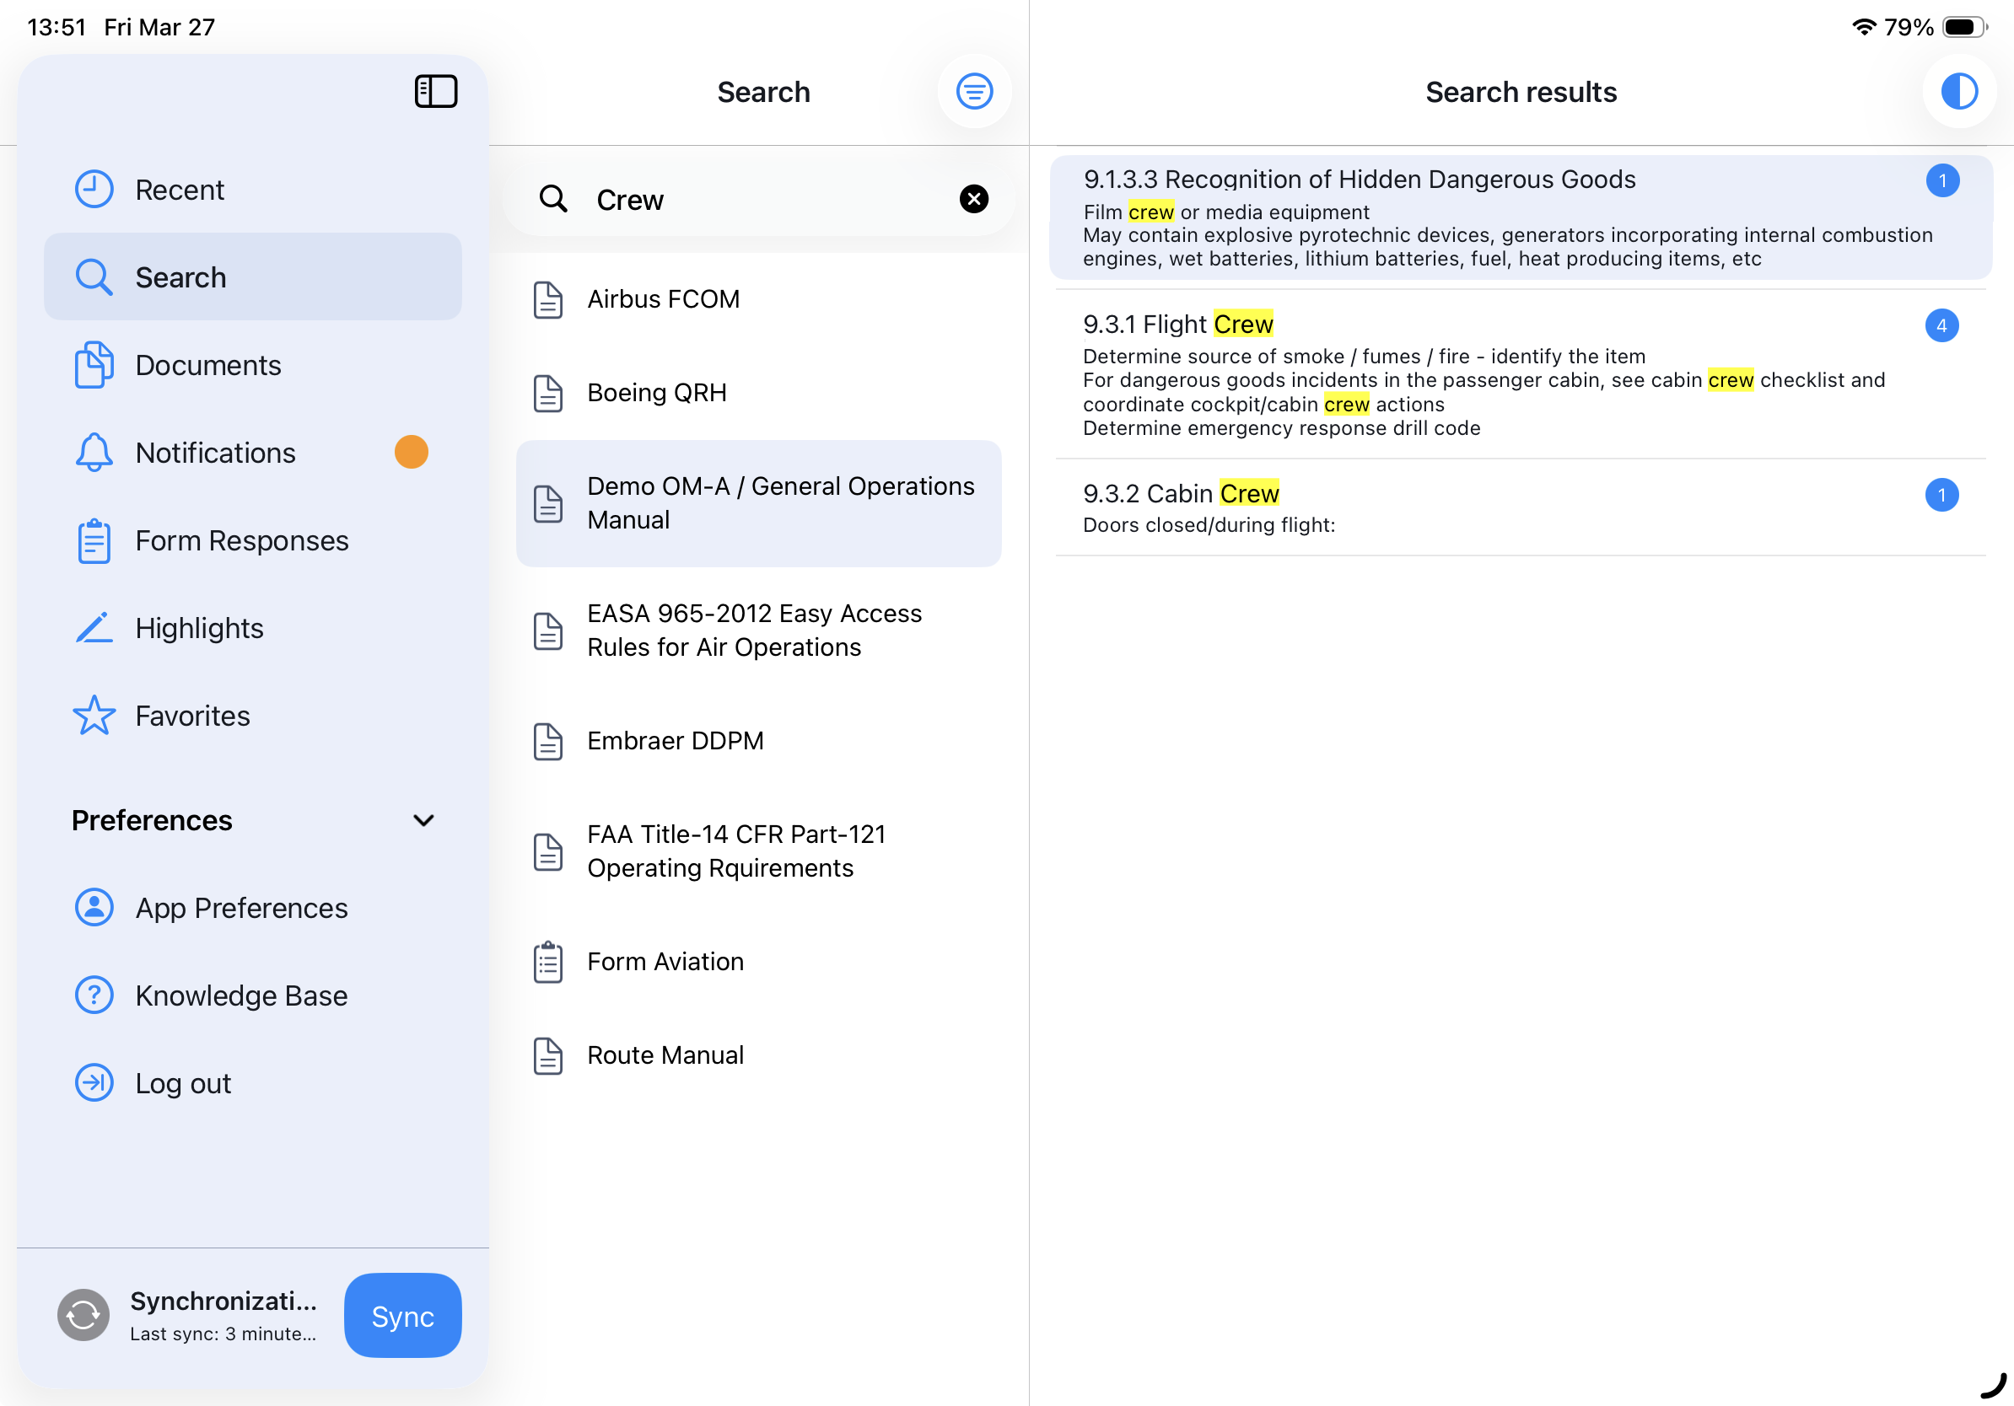This screenshot has height=1406, width=2014.
Task: Open Form Responses section
Action: (241, 540)
